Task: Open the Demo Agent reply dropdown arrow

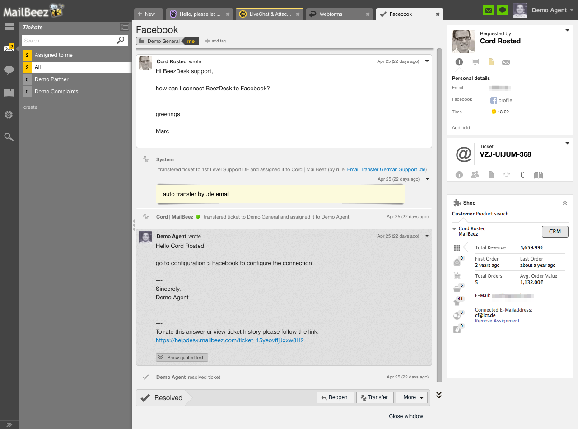Action: pyautogui.click(x=427, y=236)
